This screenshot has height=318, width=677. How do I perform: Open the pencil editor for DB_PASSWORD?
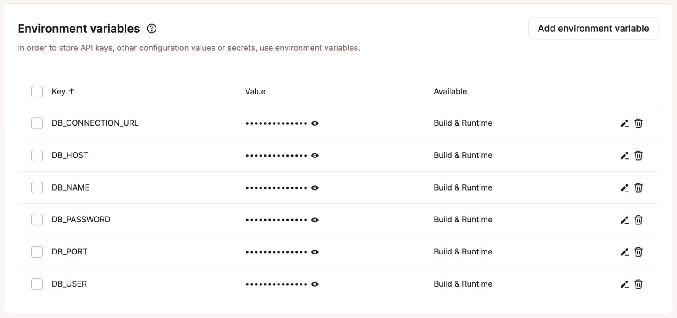tap(624, 220)
